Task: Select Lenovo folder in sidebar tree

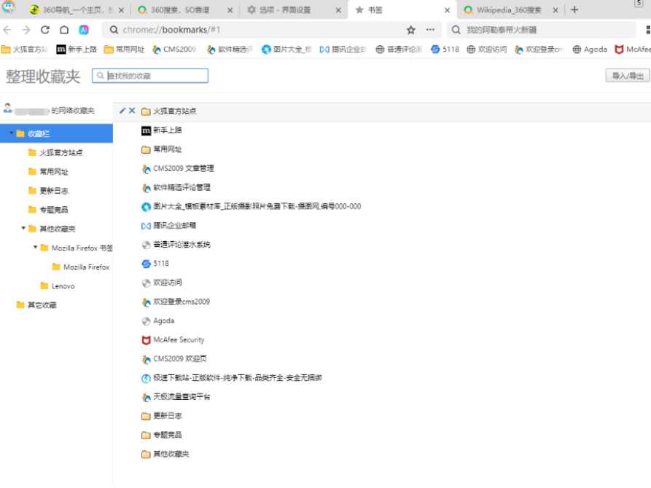Action: click(x=56, y=286)
